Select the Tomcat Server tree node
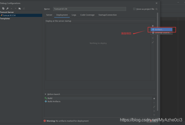This screenshot has width=185, height=125. point(7,12)
